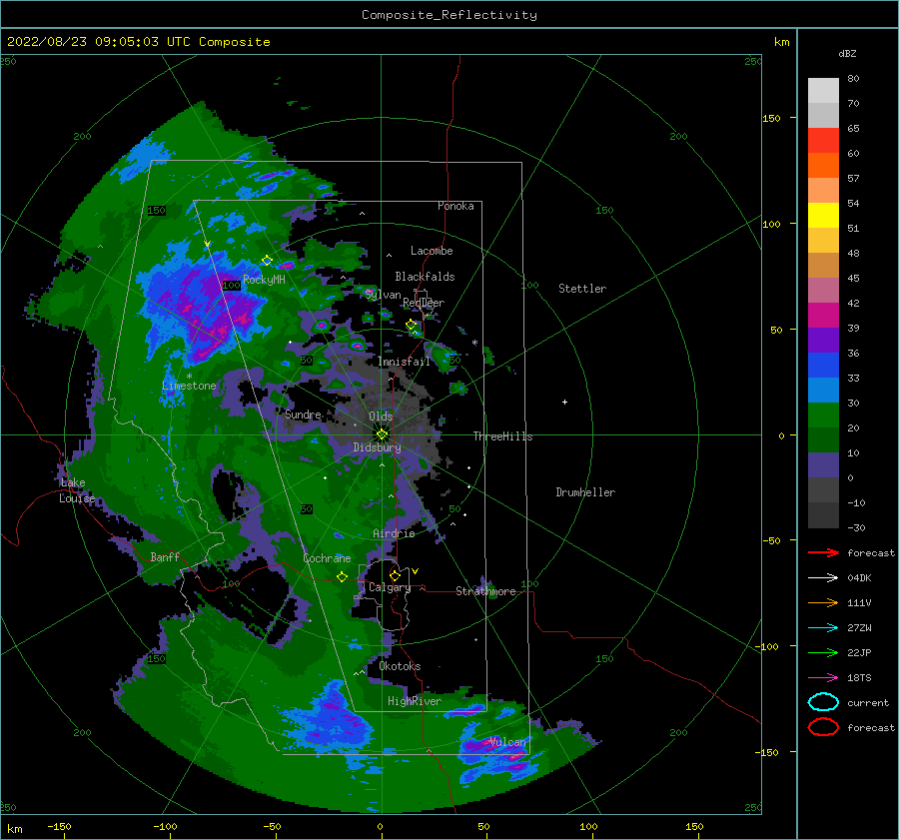This screenshot has width=899, height=840.
Task: Click the 80 dBZ color swatch
Action: (x=823, y=90)
